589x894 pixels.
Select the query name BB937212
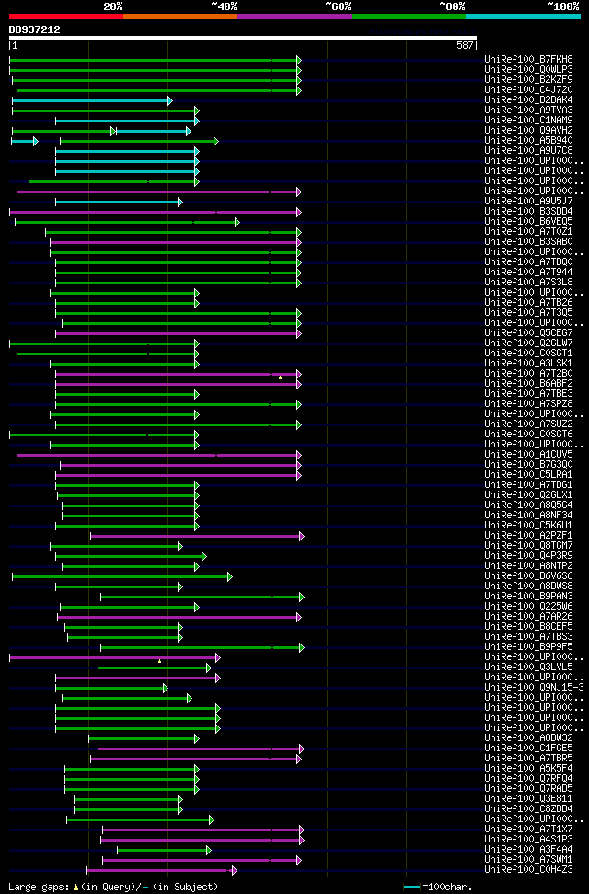tap(34, 29)
